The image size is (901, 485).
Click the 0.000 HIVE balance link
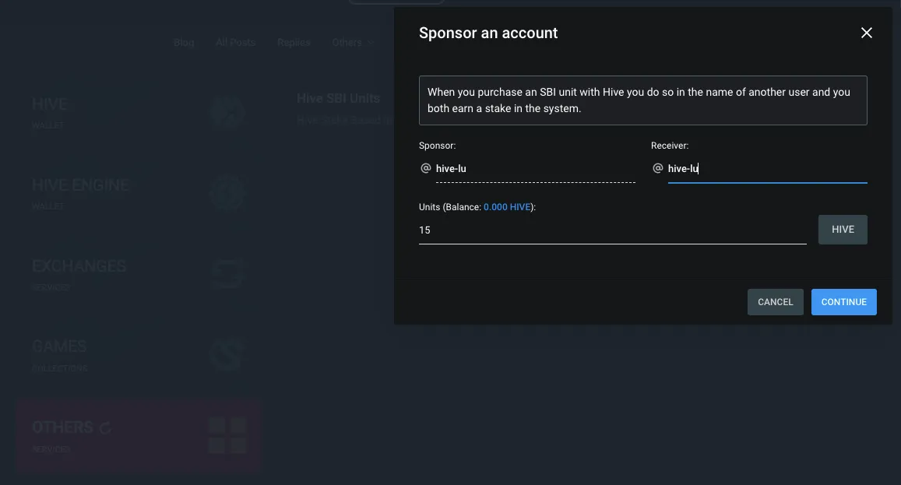click(x=507, y=207)
